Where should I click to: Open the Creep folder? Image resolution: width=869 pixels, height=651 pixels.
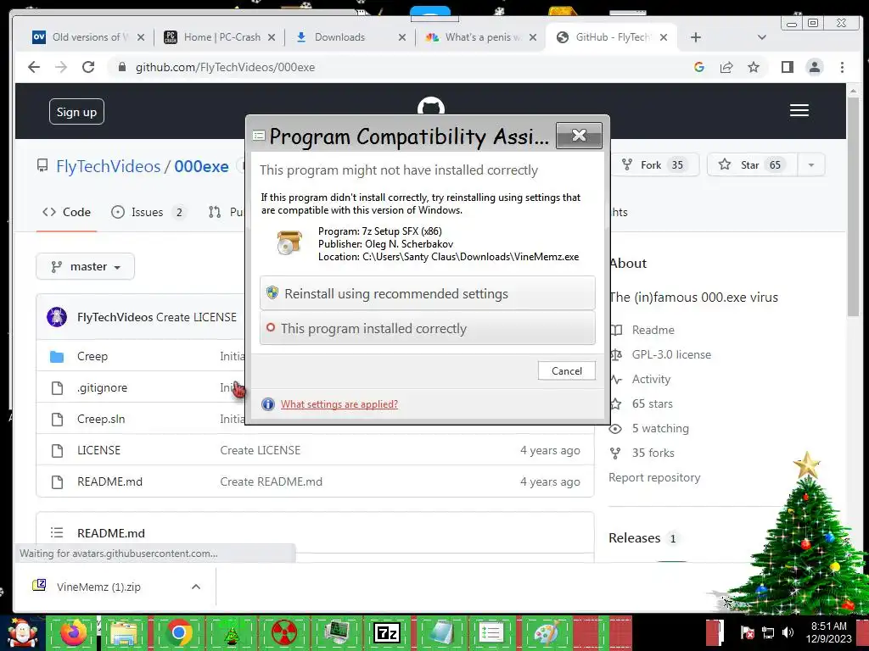[x=92, y=356]
